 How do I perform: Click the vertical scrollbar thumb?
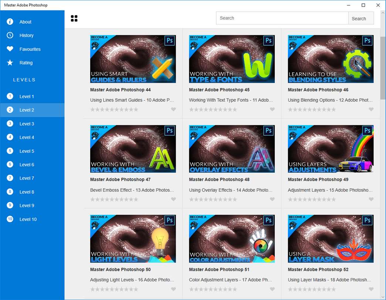[x=383, y=68]
